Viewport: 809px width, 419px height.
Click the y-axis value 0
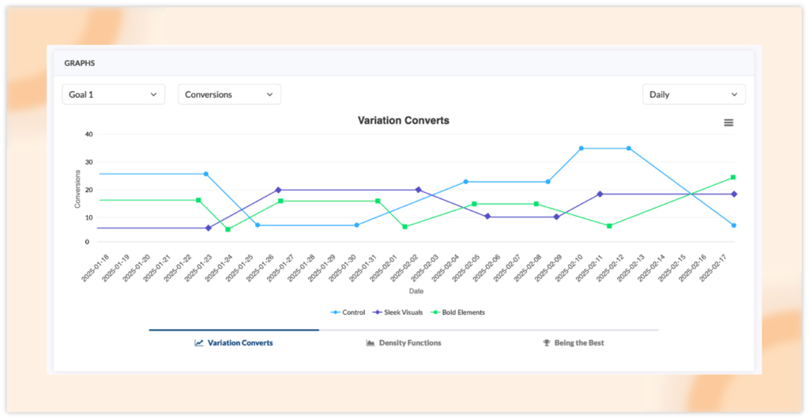(x=87, y=241)
